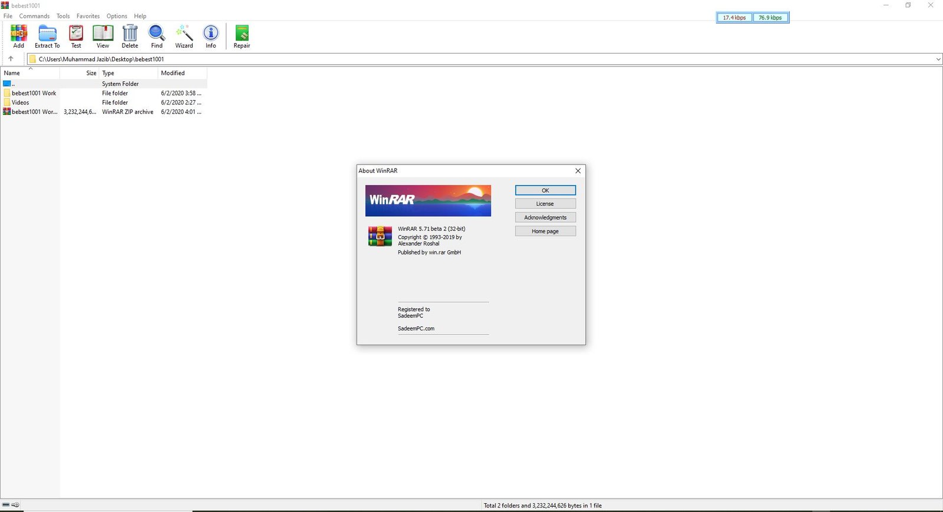943x512 pixels.
Task: Minimize the WinRAR main window
Action: [x=886, y=5]
